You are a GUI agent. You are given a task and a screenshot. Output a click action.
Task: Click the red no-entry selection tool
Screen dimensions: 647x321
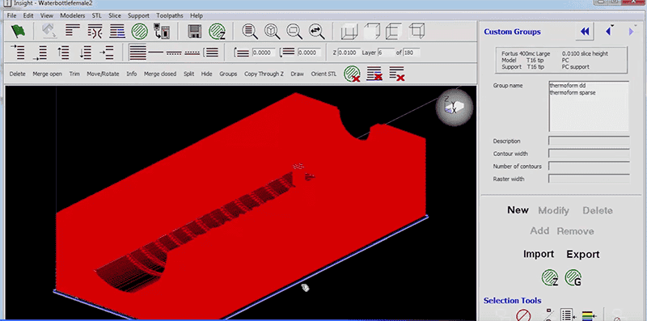[x=523, y=315]
